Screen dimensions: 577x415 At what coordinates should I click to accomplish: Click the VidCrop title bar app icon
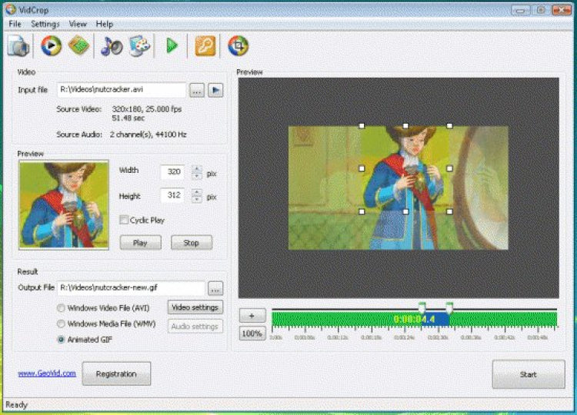click(11, 9)
